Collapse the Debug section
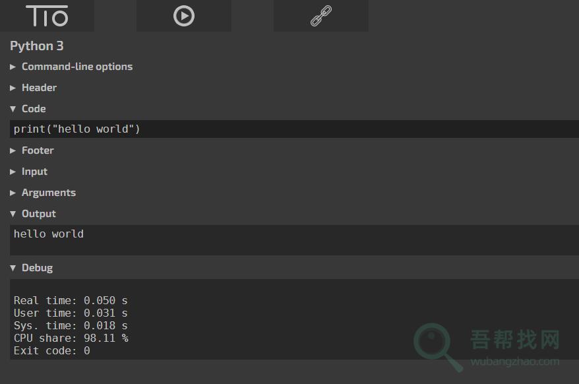 point(36,268)
